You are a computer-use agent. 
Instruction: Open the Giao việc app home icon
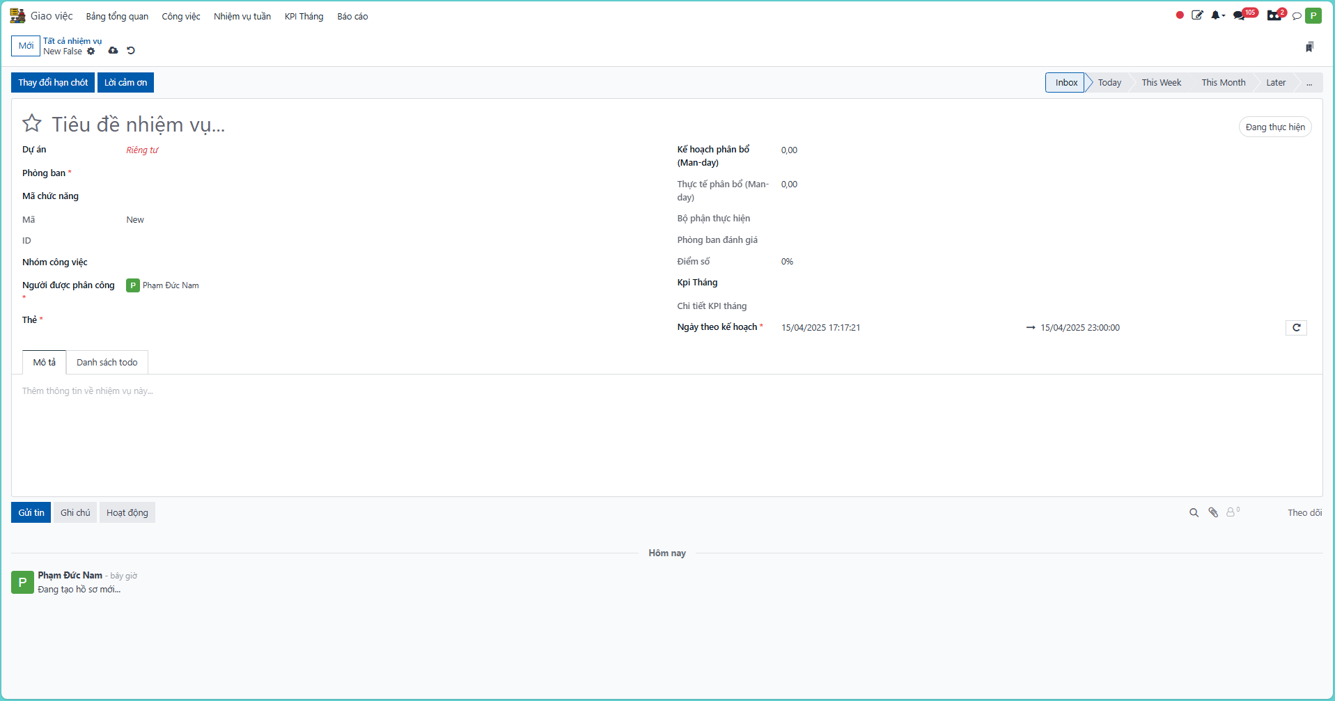[17, 16]
